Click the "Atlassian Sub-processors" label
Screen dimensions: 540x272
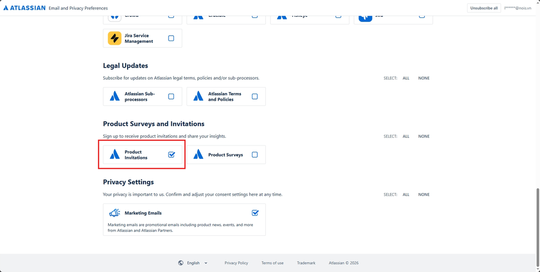pyautogui.click(x=140, y=97)
